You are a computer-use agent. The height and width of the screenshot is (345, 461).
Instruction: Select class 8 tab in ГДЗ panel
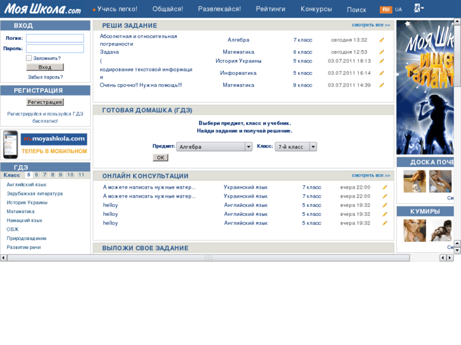click(53, 175)
